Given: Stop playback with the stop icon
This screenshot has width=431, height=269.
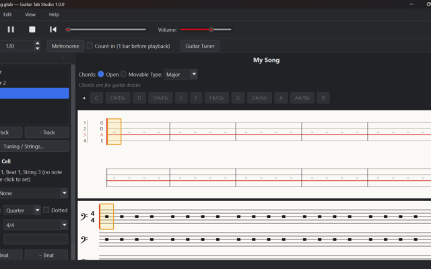Looking at the screenshot, I should tap(32, 30).
